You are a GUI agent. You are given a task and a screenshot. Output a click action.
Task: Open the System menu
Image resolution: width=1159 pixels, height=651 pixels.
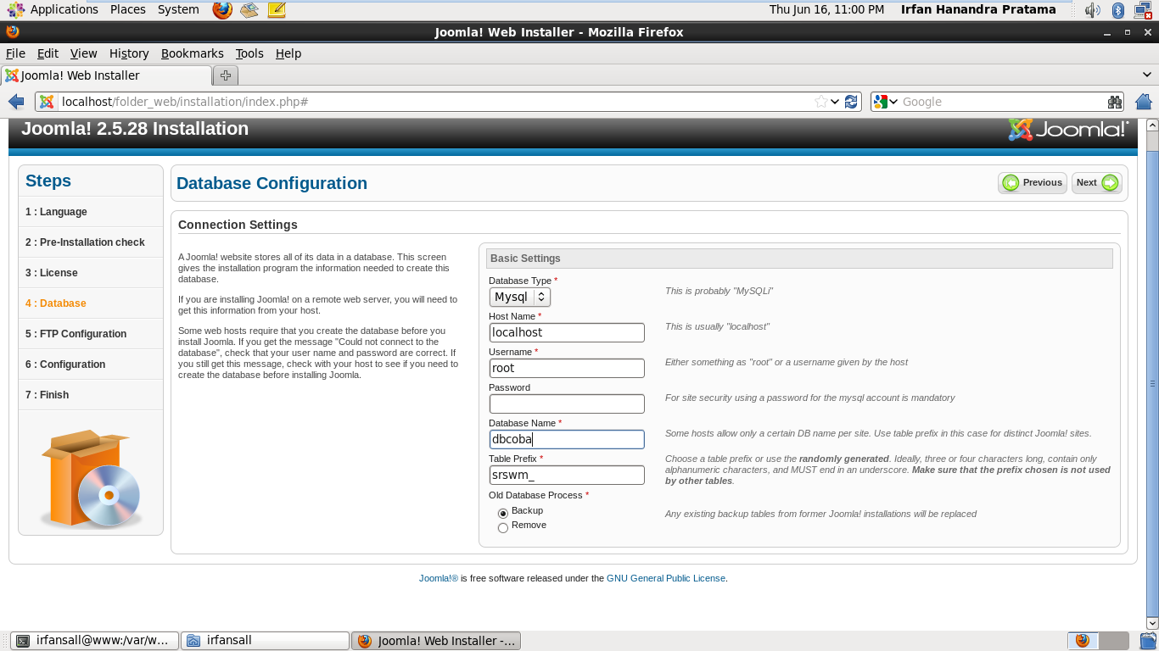[178, 10]
